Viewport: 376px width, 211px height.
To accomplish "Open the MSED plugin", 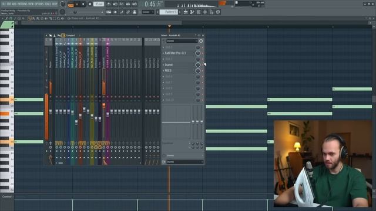I will [168, 71].
